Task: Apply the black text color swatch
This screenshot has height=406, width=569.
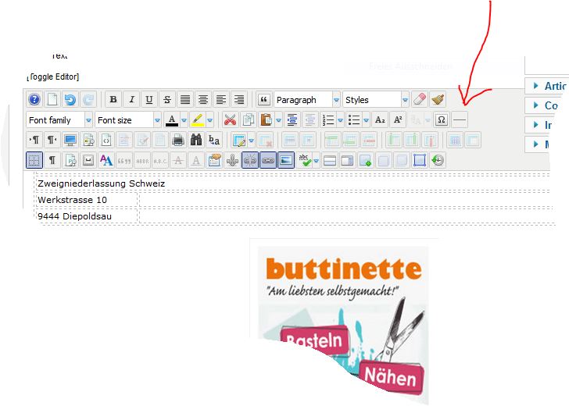Action: [172, 120]
